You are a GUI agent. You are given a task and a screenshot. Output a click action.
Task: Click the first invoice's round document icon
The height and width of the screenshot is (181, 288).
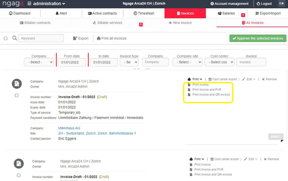pos(17,84)
